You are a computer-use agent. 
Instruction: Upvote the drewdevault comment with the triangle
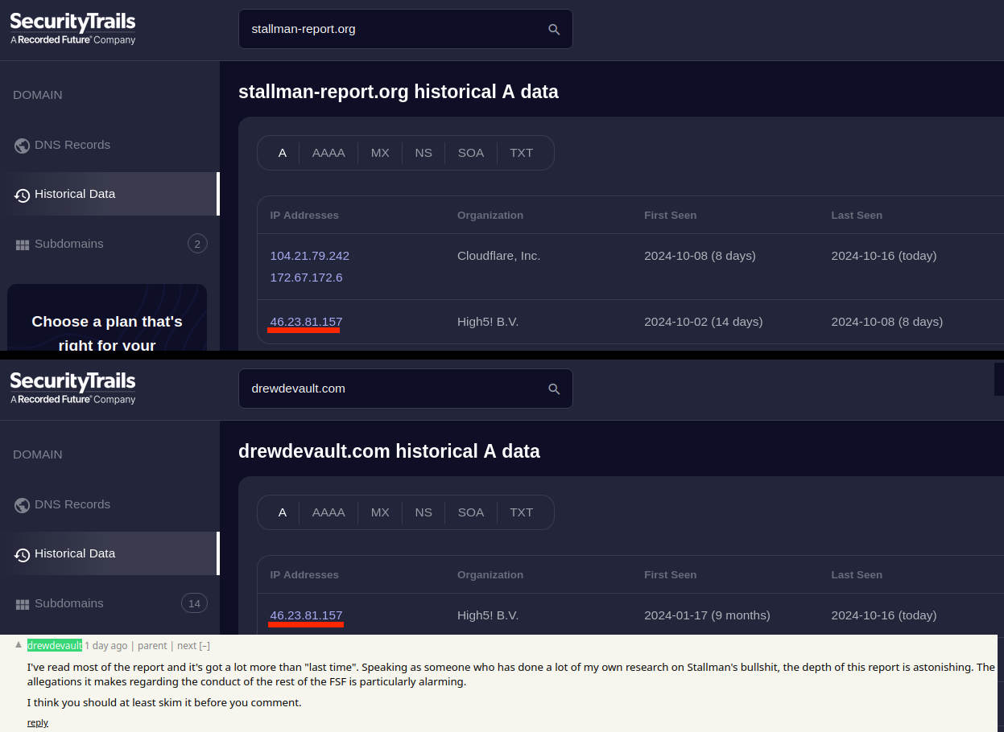19,644
